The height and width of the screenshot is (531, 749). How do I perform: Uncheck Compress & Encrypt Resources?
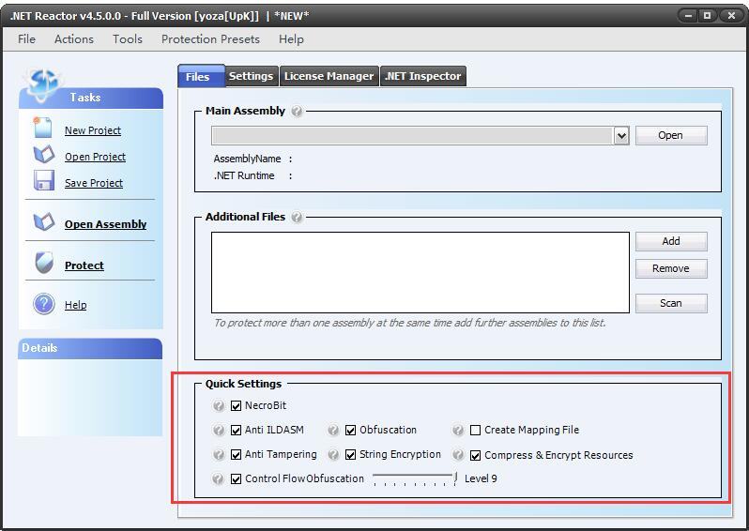475,456
